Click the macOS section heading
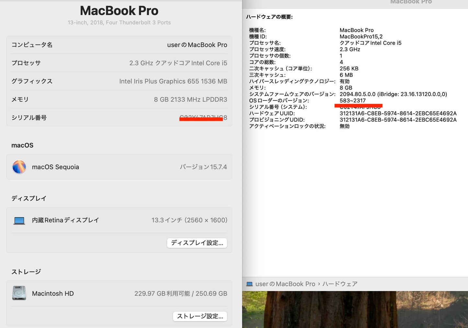Image resolution: width=468 pixels, height=328 pixels. [x=22, y=145]
